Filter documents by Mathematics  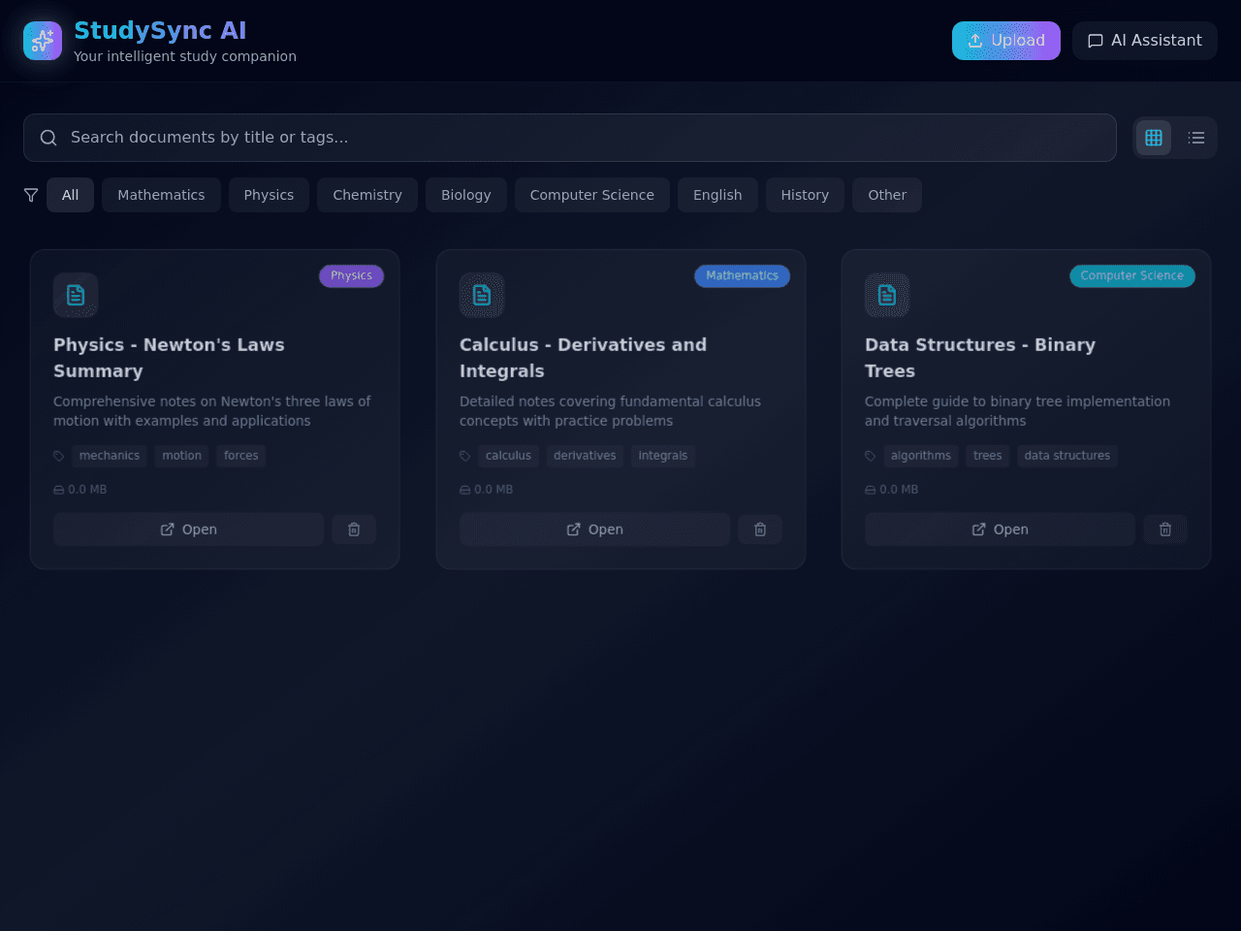click(x=161, y=195)
